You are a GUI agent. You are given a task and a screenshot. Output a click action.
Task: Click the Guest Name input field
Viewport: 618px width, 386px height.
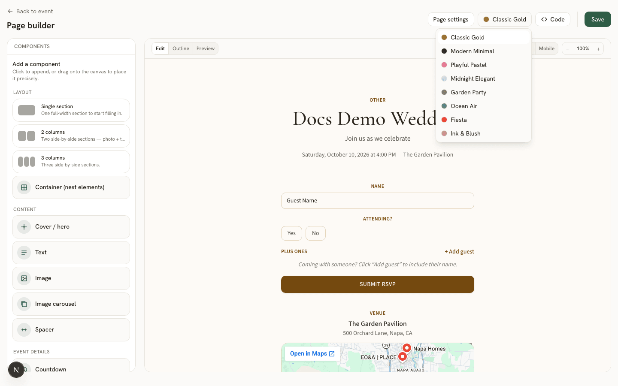click(x=378, y=201)
